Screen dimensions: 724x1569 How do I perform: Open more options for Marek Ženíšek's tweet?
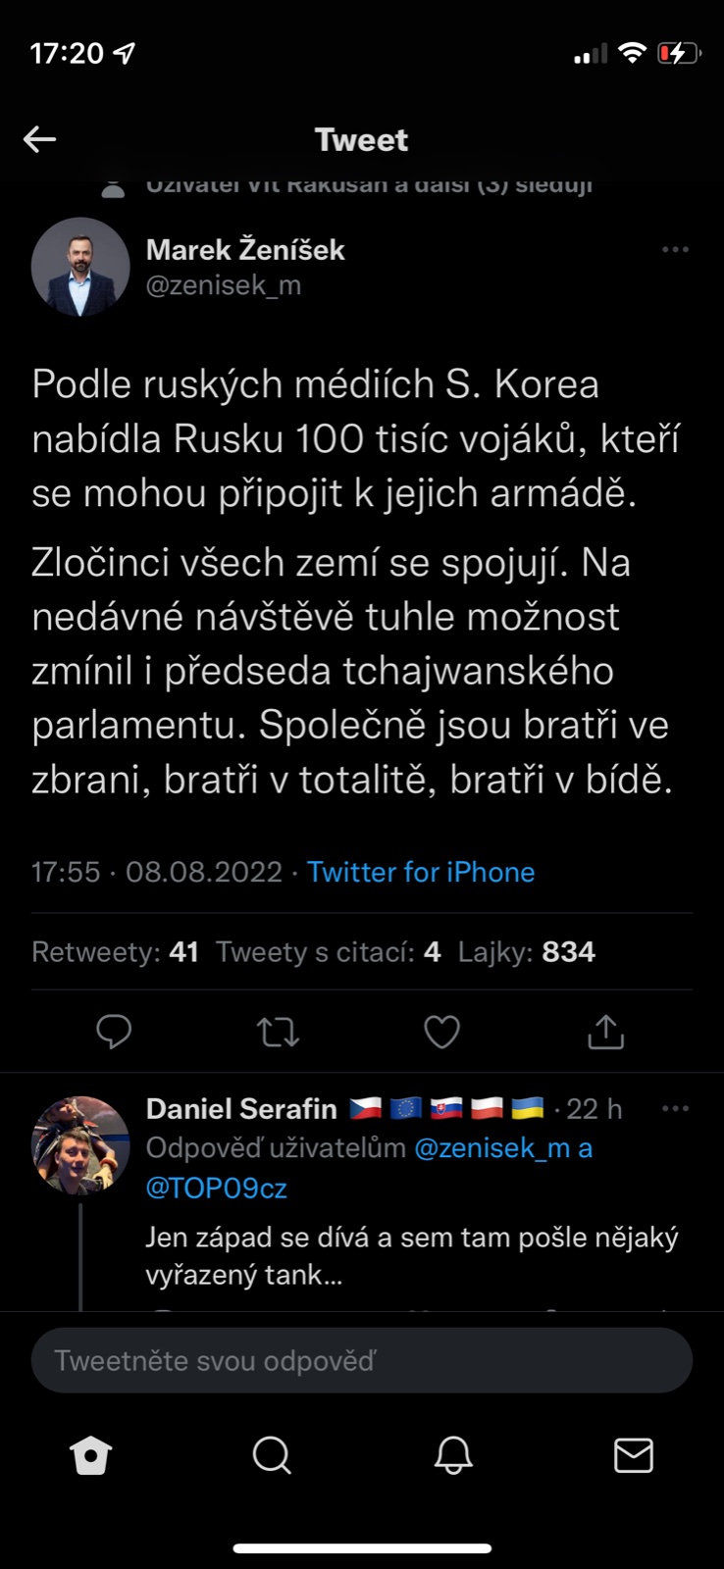coord(675,250)
